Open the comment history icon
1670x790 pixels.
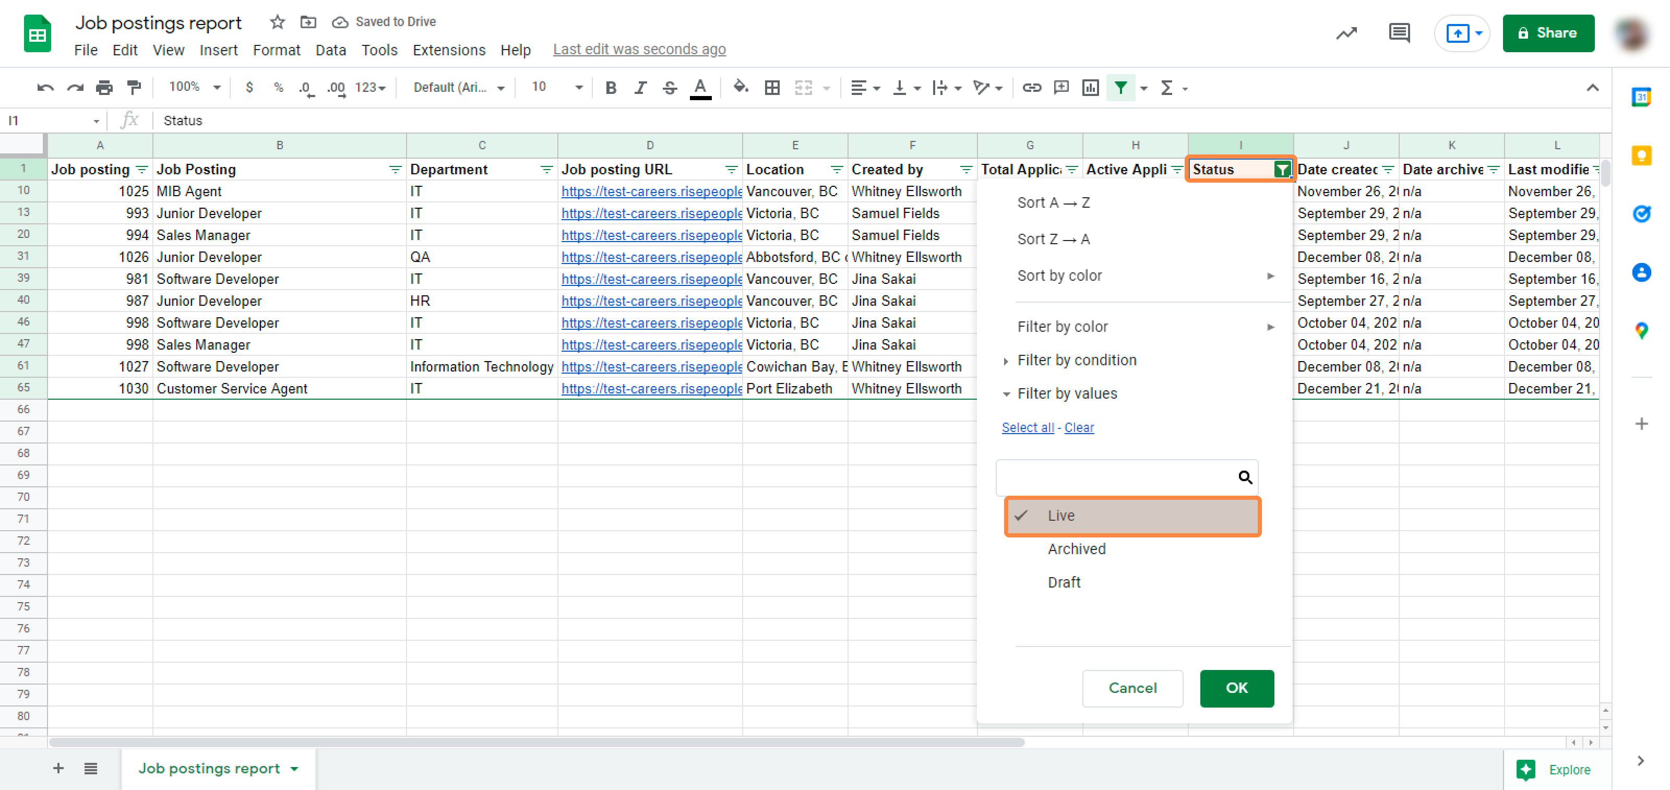tap(1399, 32)
